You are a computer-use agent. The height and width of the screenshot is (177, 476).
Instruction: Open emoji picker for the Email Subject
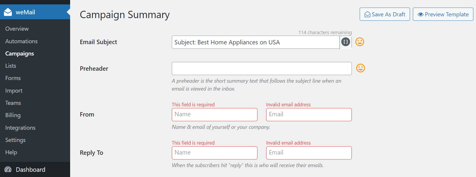359,42
